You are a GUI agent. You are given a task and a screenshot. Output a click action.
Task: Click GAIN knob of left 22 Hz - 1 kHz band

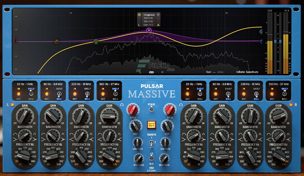(25, 116)
